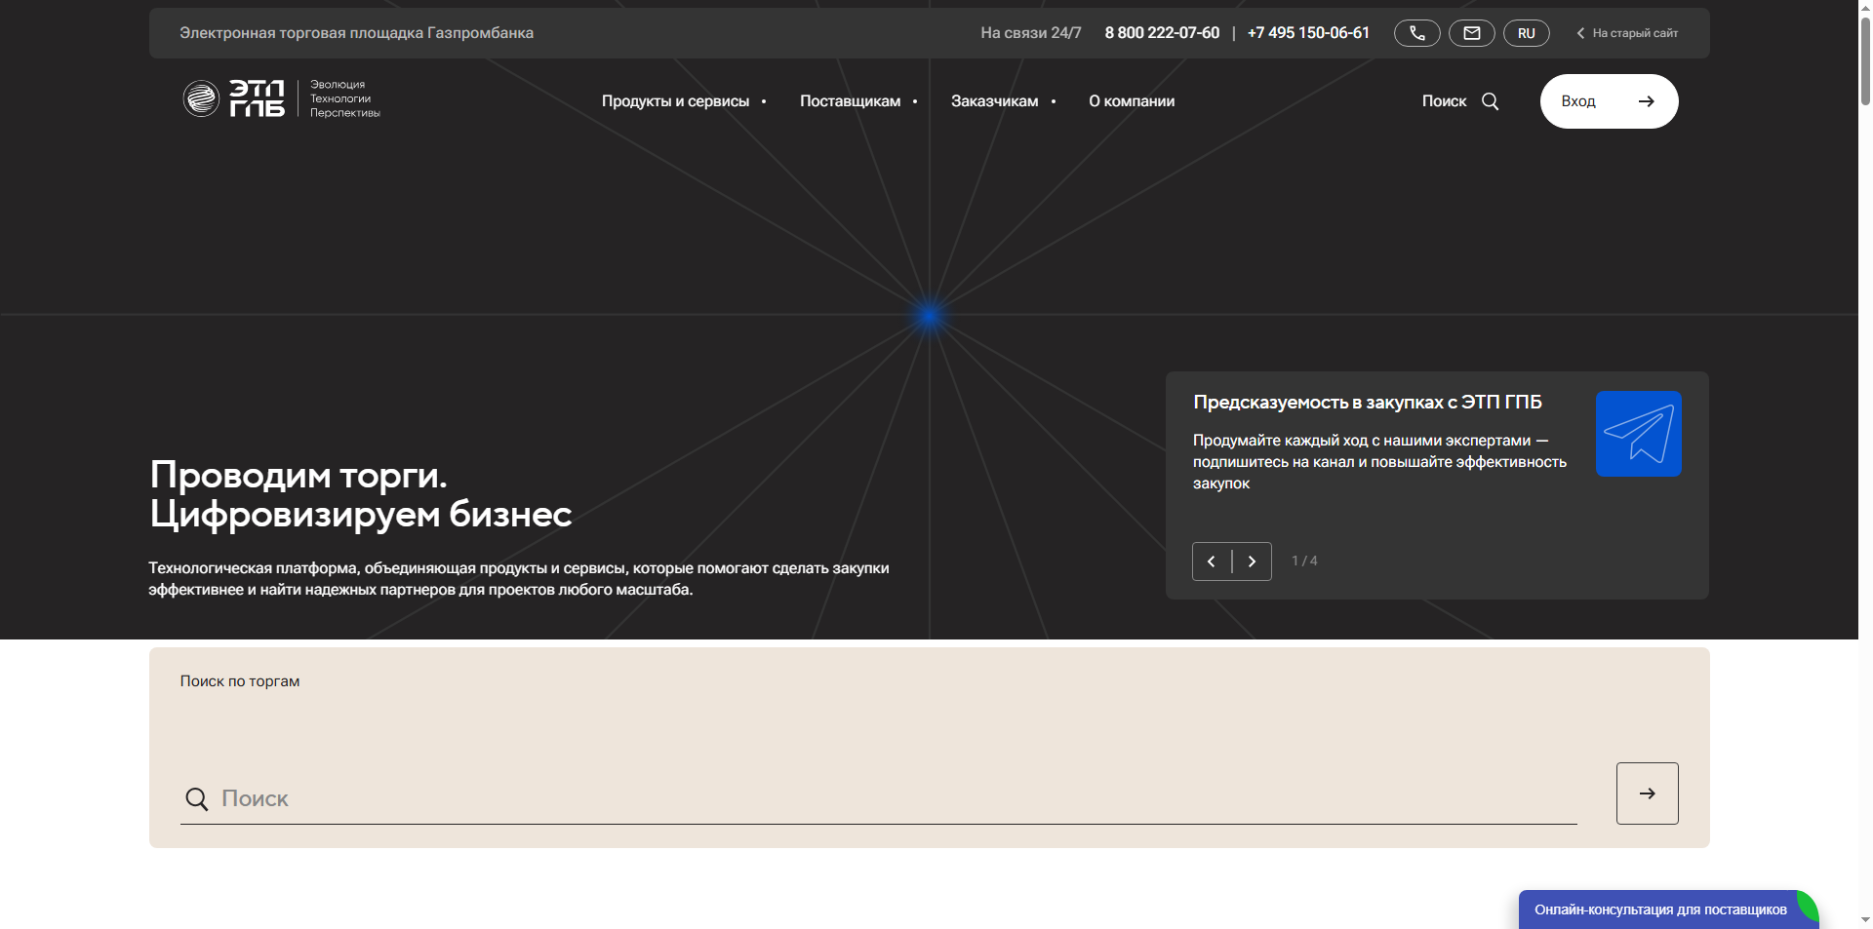
Task: Submit trades search with arrow button
Action: tap(1647, 794)
